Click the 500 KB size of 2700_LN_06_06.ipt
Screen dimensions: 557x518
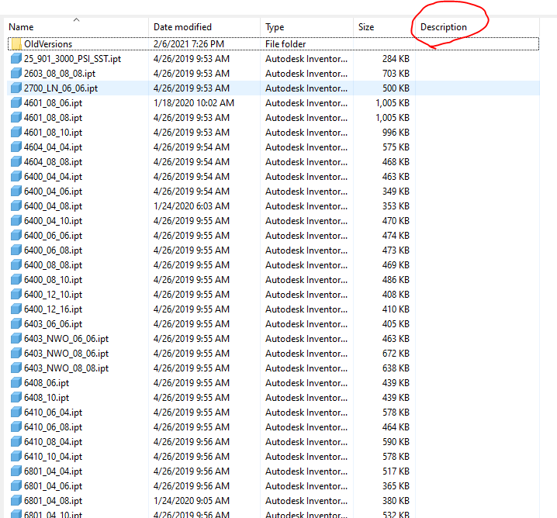(396, 88)
